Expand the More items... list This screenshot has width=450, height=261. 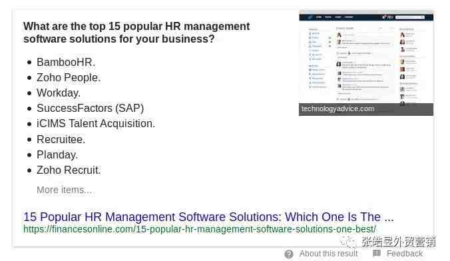(x=64, y=190)
